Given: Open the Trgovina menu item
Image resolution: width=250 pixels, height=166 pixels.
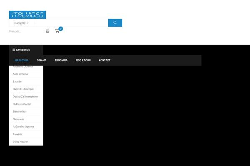Looking at the screenshot, I should pyautogui.click(x=61, y=60).
